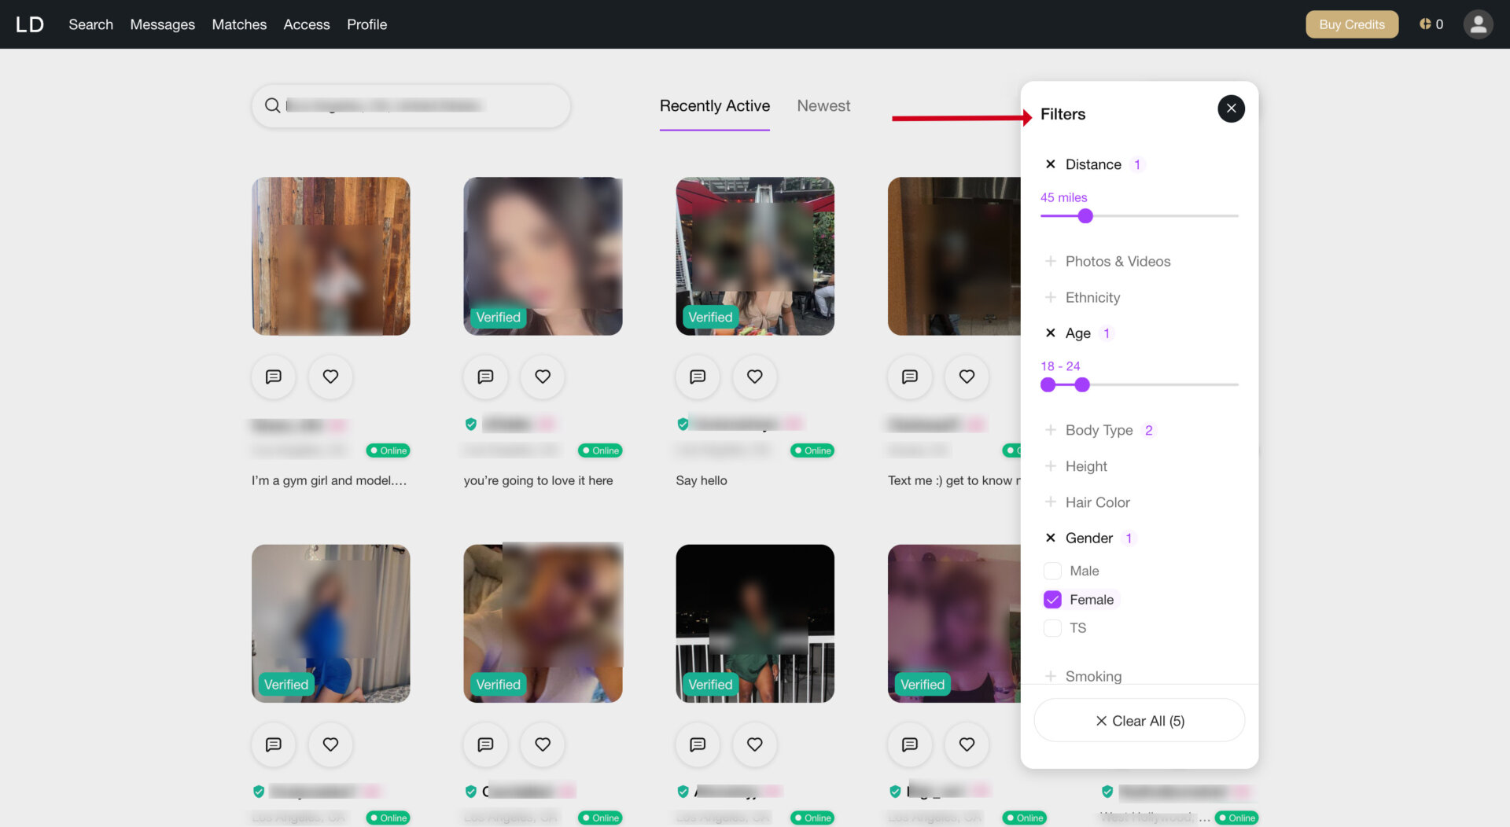
Task: Click the Clear All button in Filters
Action: (1139, 720)
